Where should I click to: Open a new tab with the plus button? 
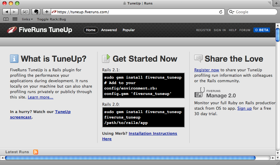pyautogui.click(x=276, y=3)
